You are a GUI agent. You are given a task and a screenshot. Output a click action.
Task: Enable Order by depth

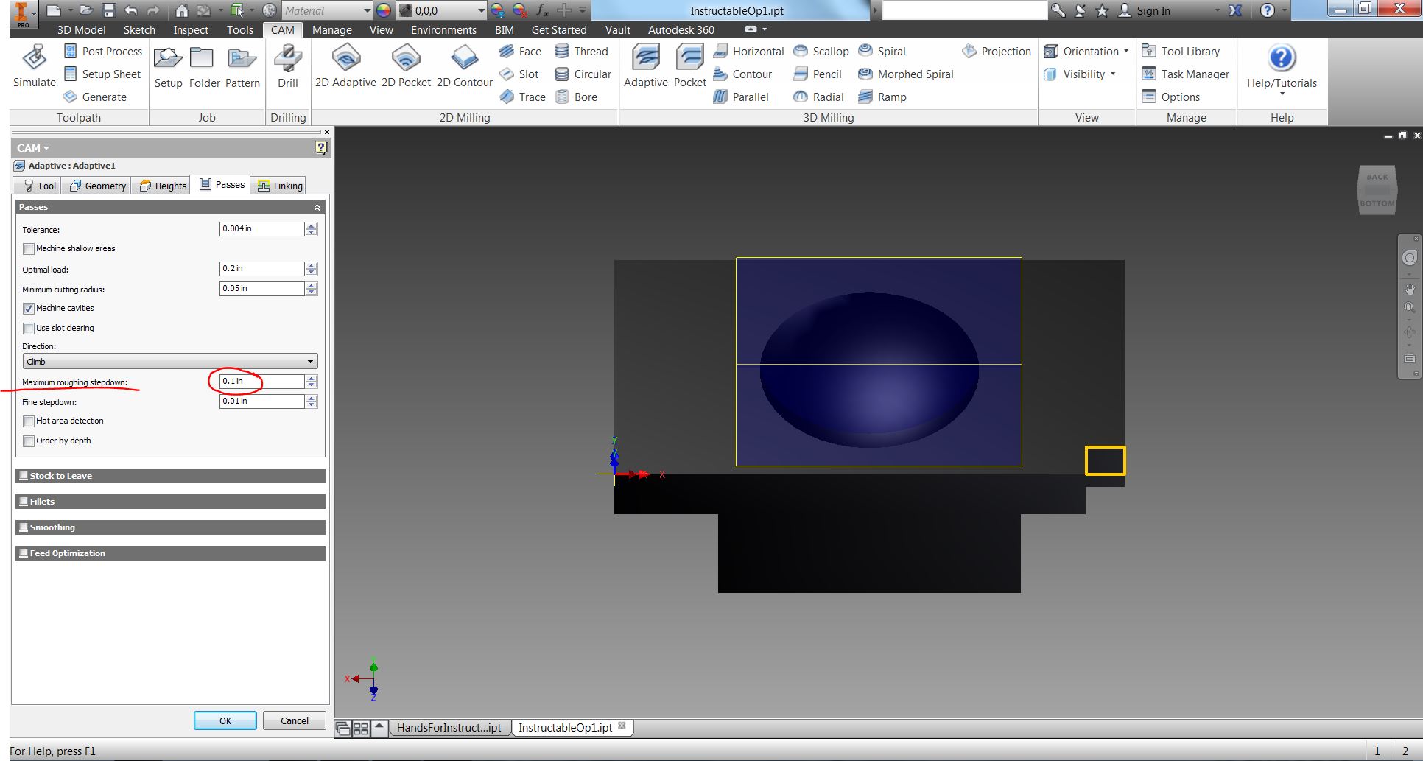29,441
